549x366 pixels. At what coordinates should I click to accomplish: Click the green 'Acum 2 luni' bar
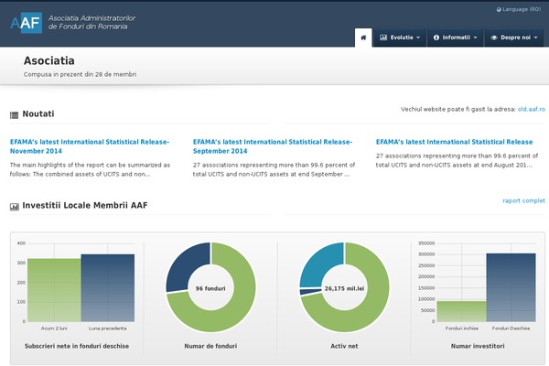(54, 290)
